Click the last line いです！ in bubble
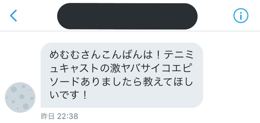Image resolution: width=260 pixels, height=123 pixels. click(68, 96)
